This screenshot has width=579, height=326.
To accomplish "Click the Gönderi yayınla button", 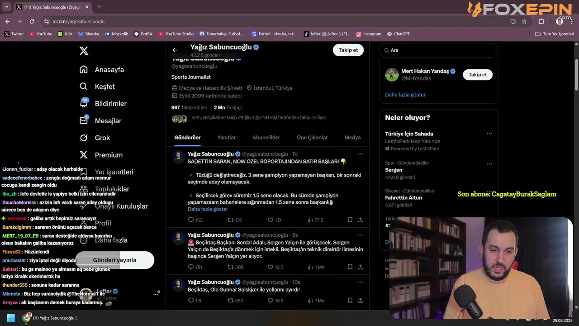I will 114,260.
